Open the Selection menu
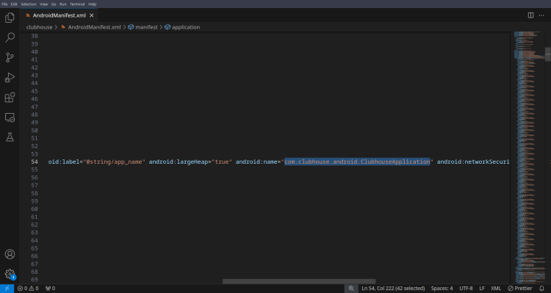The image size is (551, 293). click(29, 4)
